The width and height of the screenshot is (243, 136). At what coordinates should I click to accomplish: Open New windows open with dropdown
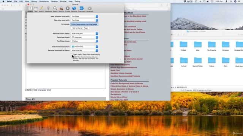click(x=84, y=16)
